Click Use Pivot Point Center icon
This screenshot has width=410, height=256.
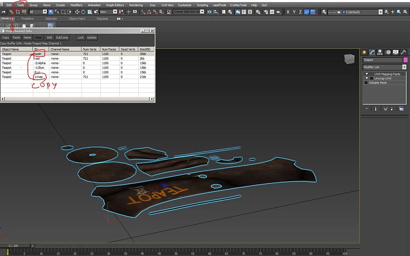point(121,12)
